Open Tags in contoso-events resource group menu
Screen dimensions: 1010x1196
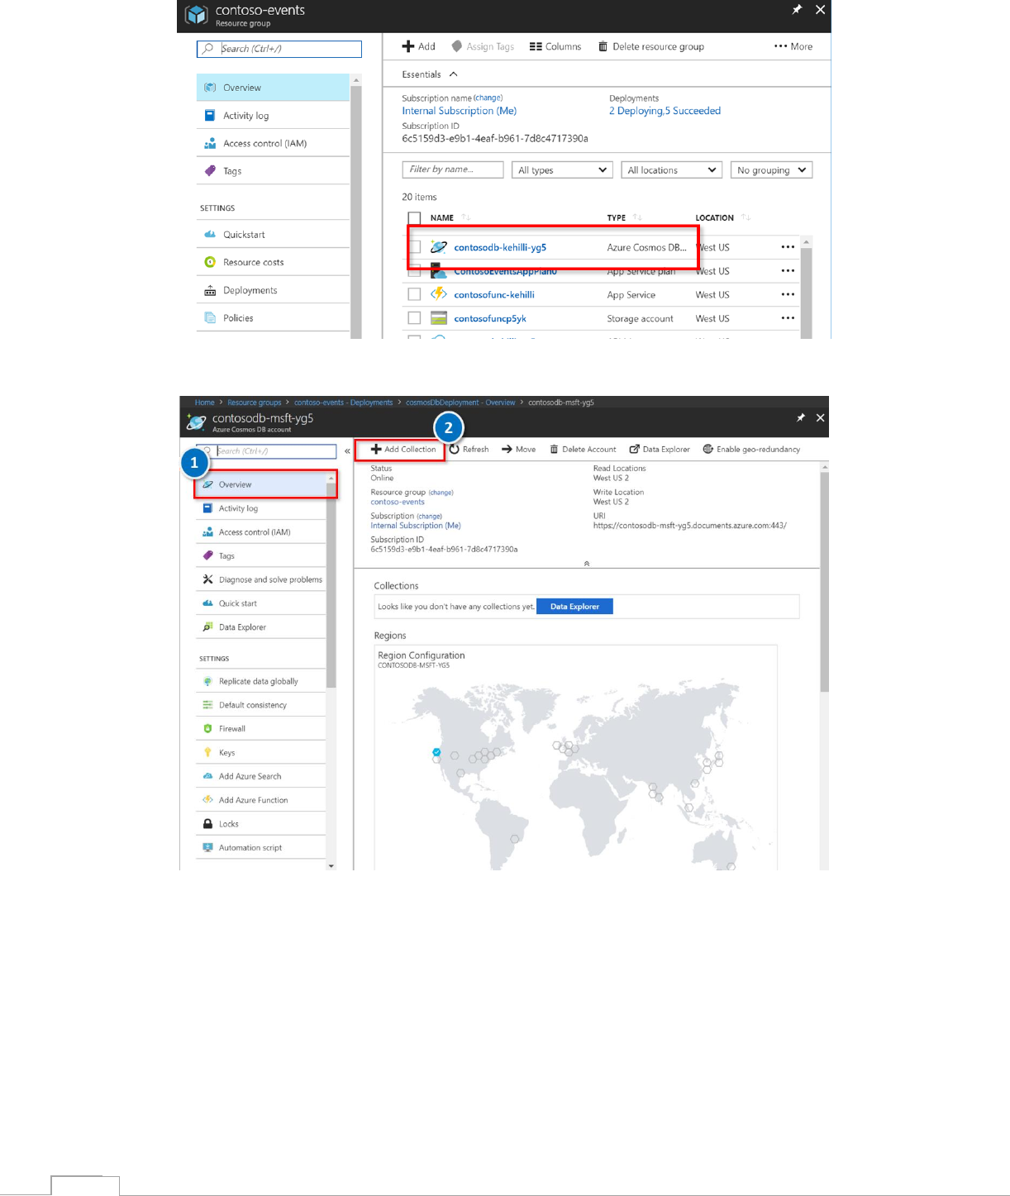pyautogui.click(x=274, y=171)
